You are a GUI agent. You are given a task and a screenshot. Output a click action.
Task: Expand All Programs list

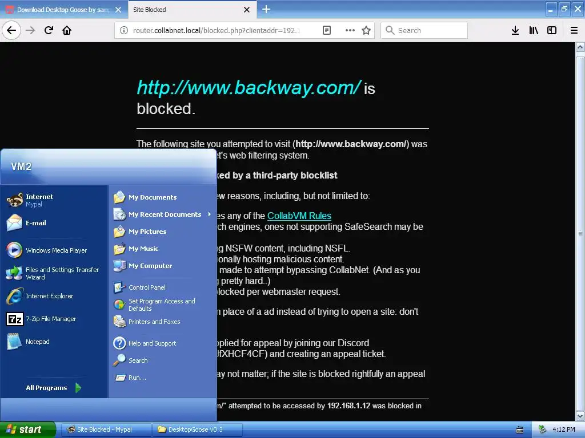click(x=54, y=388)
